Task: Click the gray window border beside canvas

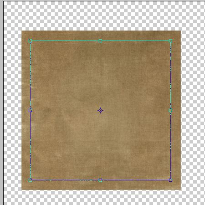Action: tap(1, 102)
